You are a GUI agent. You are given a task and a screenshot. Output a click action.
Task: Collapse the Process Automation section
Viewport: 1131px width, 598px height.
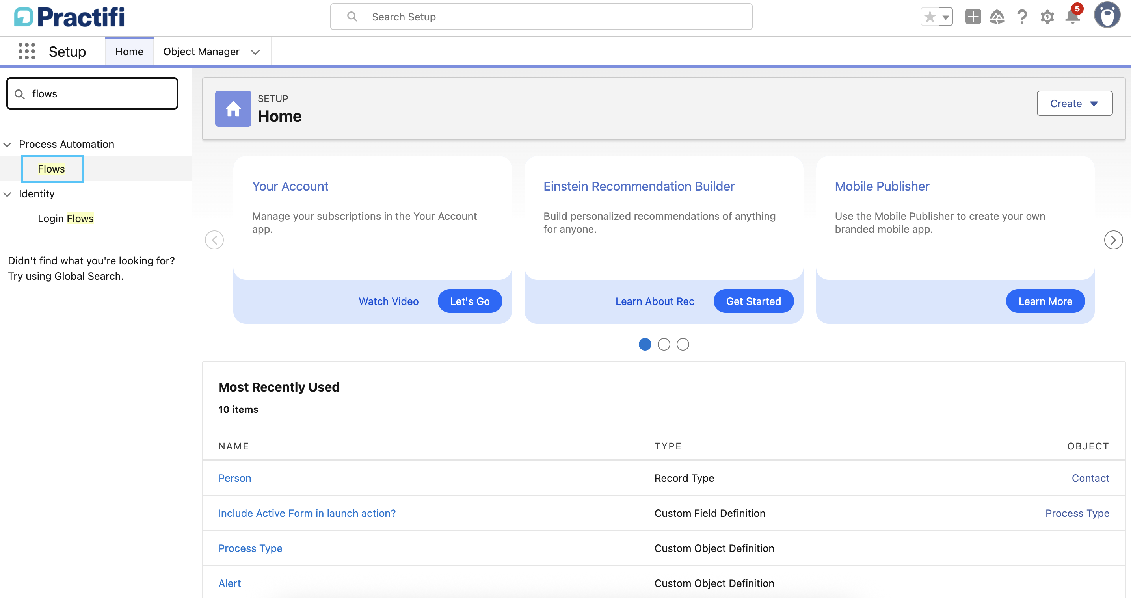click(7, 145)
